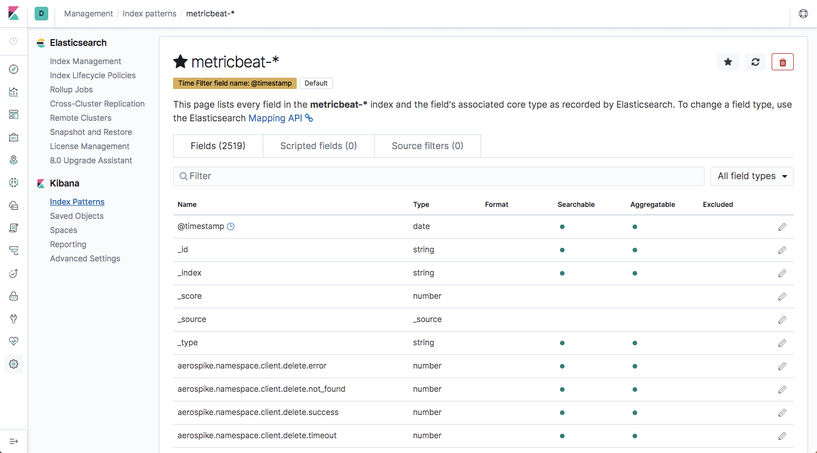
Task: Open Stack Monitoring heartbeat icon
Action: 14,341
